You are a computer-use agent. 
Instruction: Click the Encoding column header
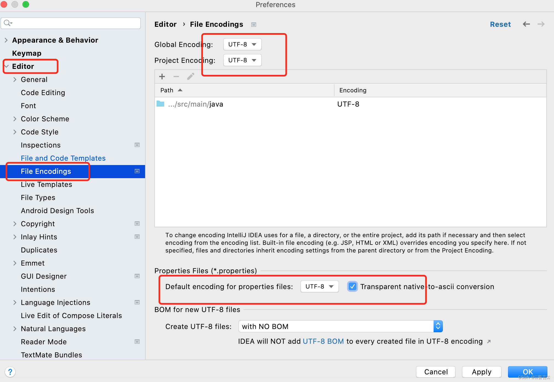[x=440, y=90]
